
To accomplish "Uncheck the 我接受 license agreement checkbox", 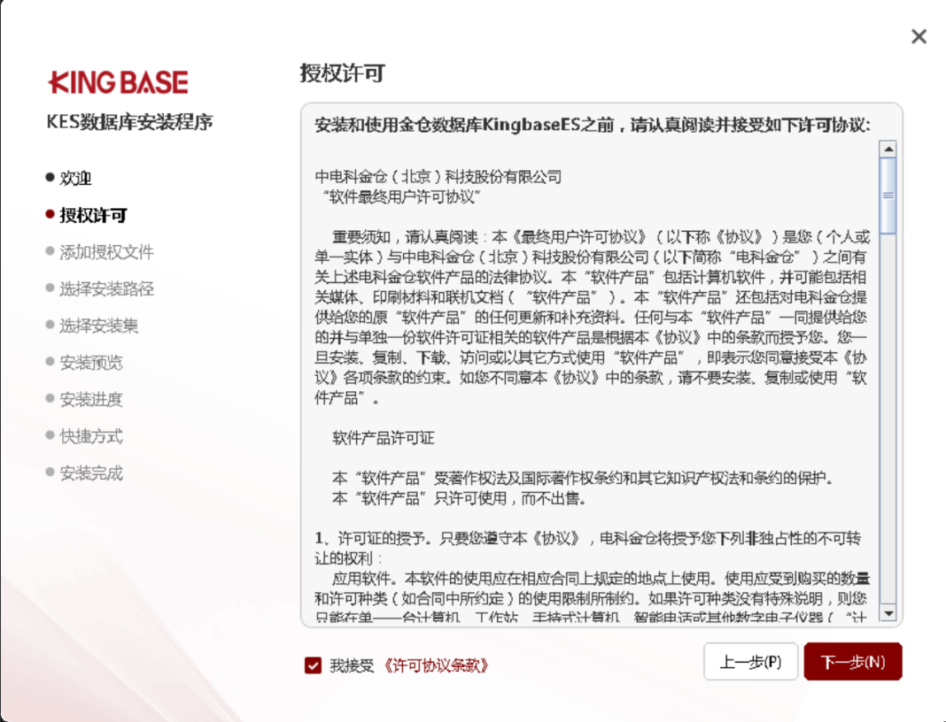I will click(x=314, y=665).
